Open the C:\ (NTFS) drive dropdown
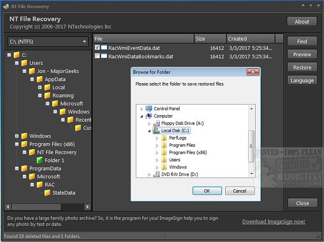This screenshot has width=324, height=242. [48, 42]
